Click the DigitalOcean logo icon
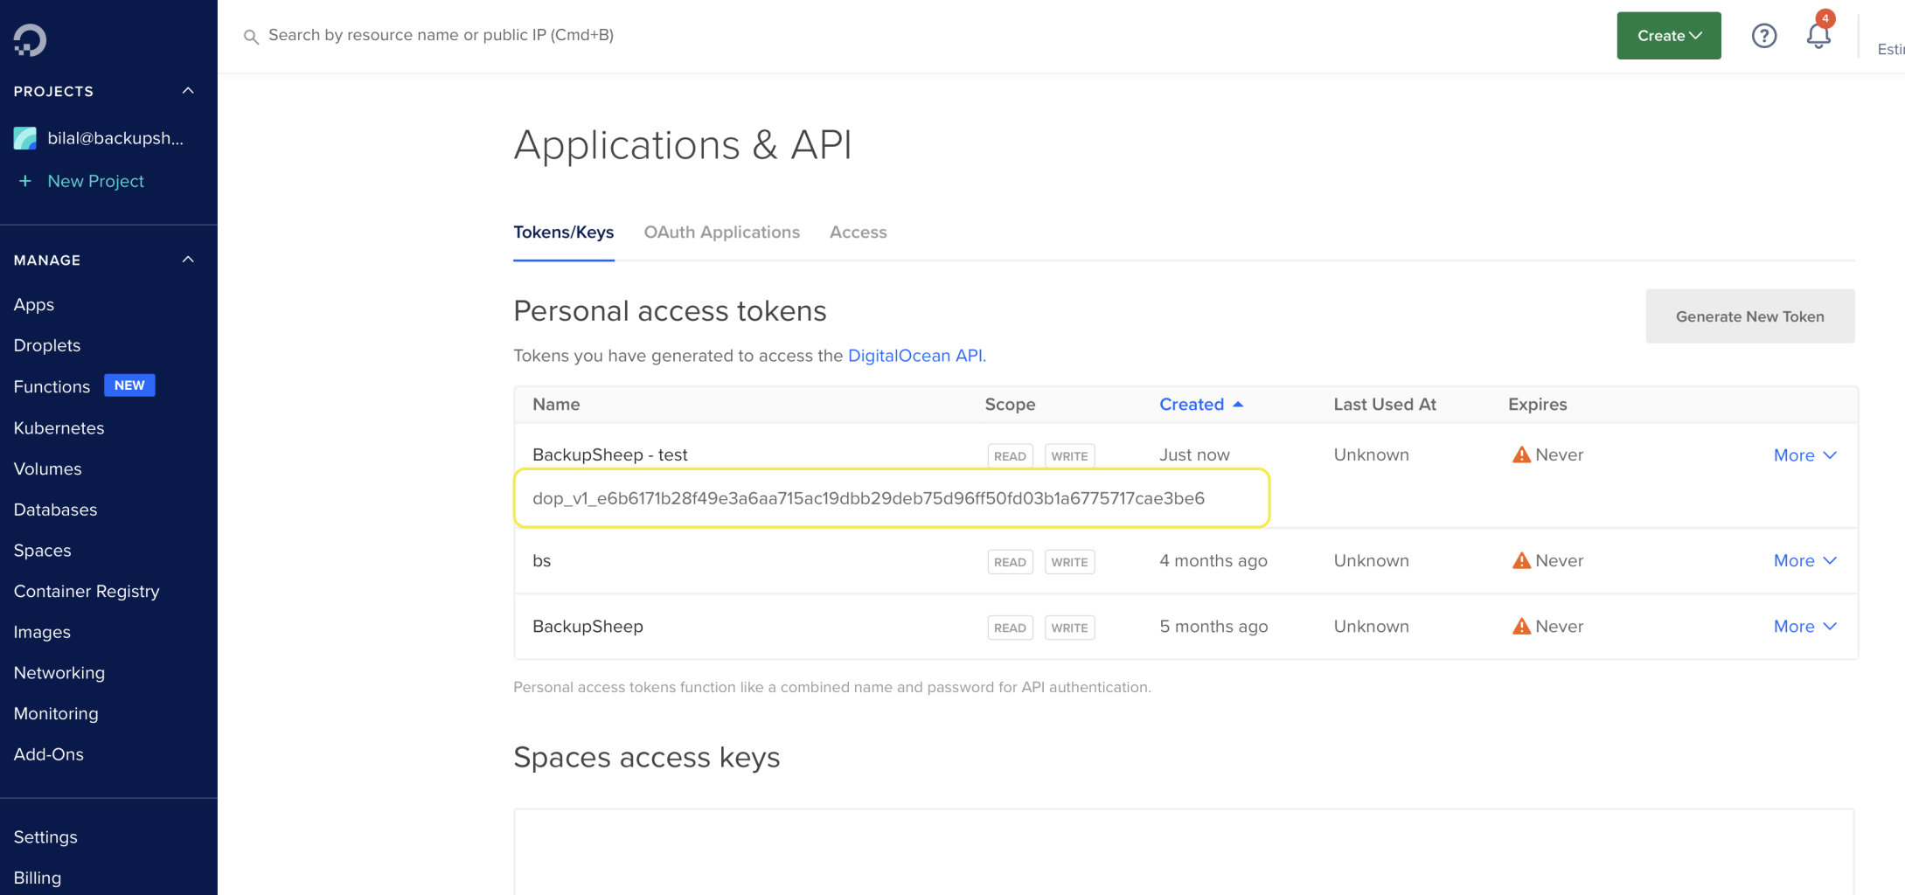The height and width of the screenshot is (895, 1905). coord(30,40)
